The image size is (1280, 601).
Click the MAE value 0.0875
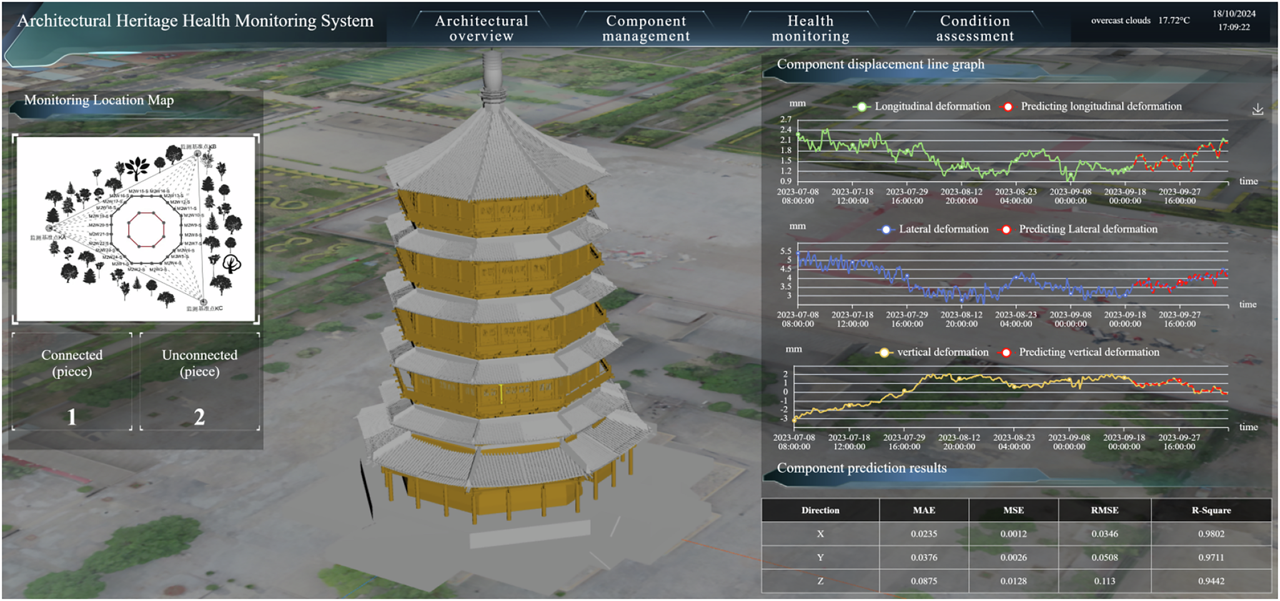[924, 581]
